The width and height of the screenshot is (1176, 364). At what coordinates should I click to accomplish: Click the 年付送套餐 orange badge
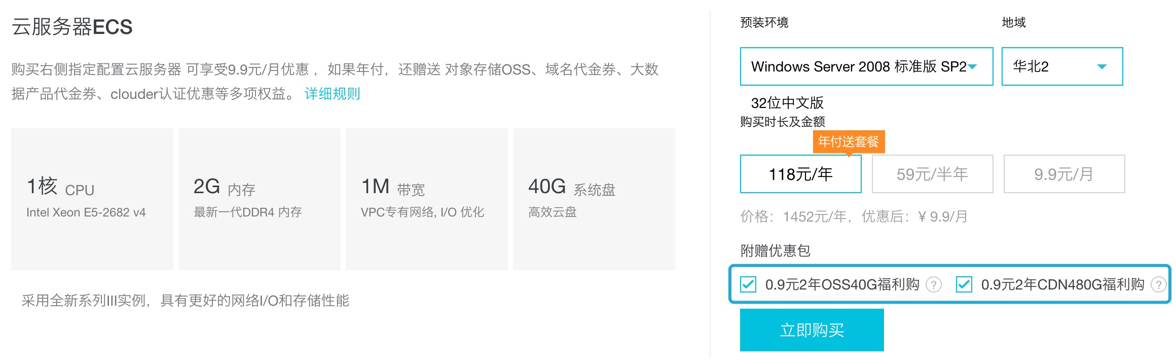pos(850,142)
